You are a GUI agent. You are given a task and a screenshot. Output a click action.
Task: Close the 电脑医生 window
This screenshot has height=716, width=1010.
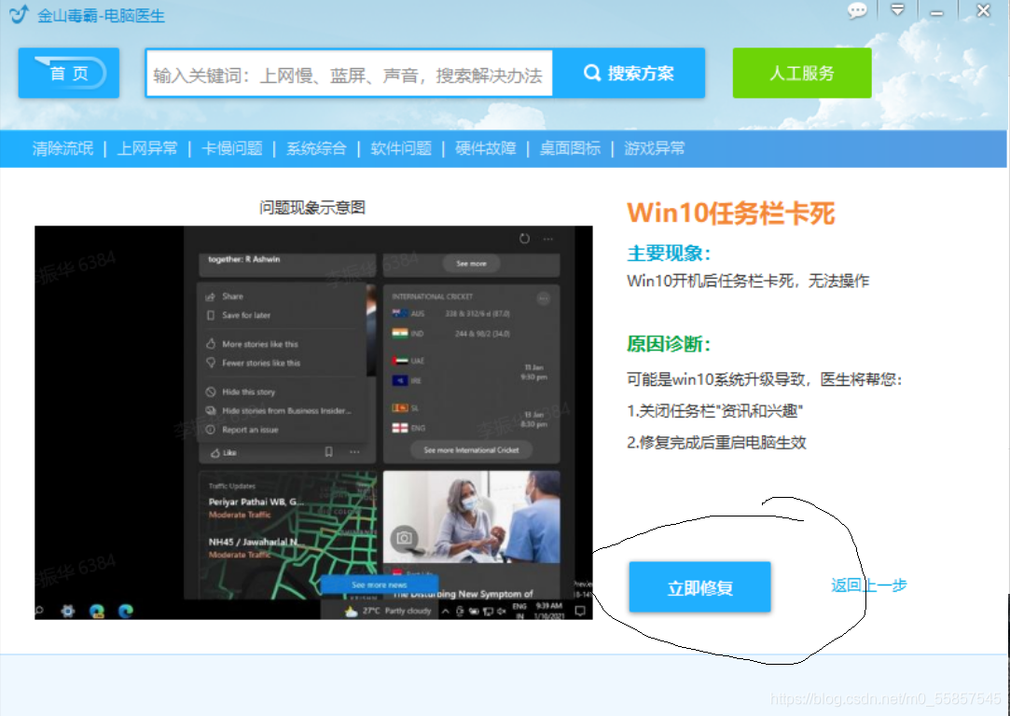(x=984, y=10)
